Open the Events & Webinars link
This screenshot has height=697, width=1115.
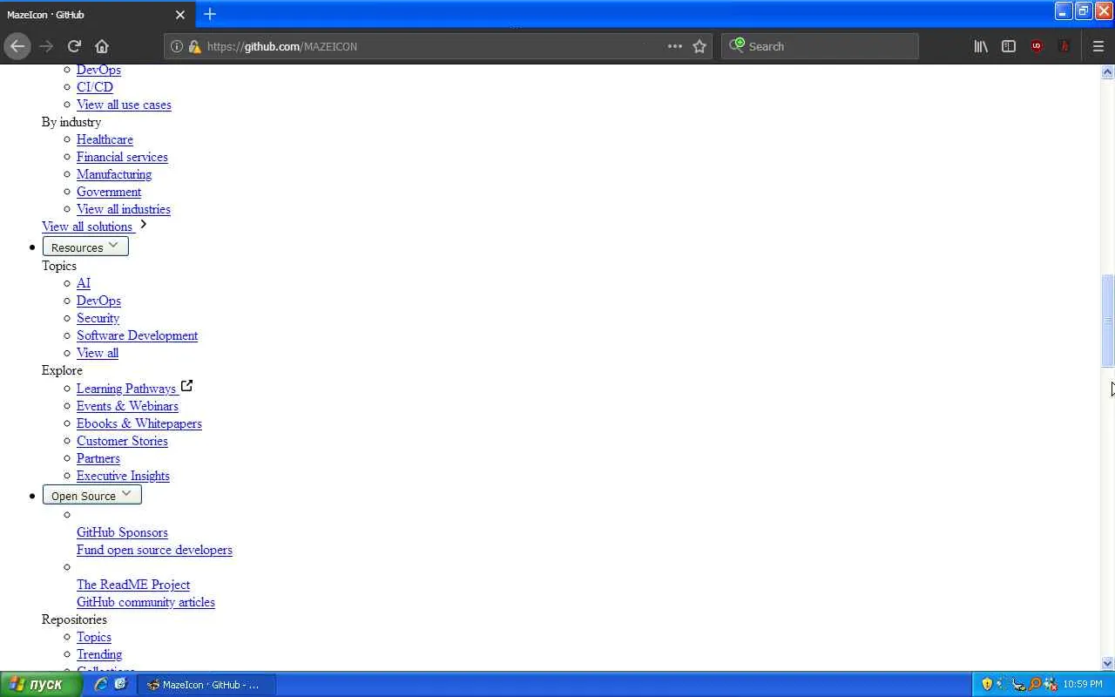point(127,406)
